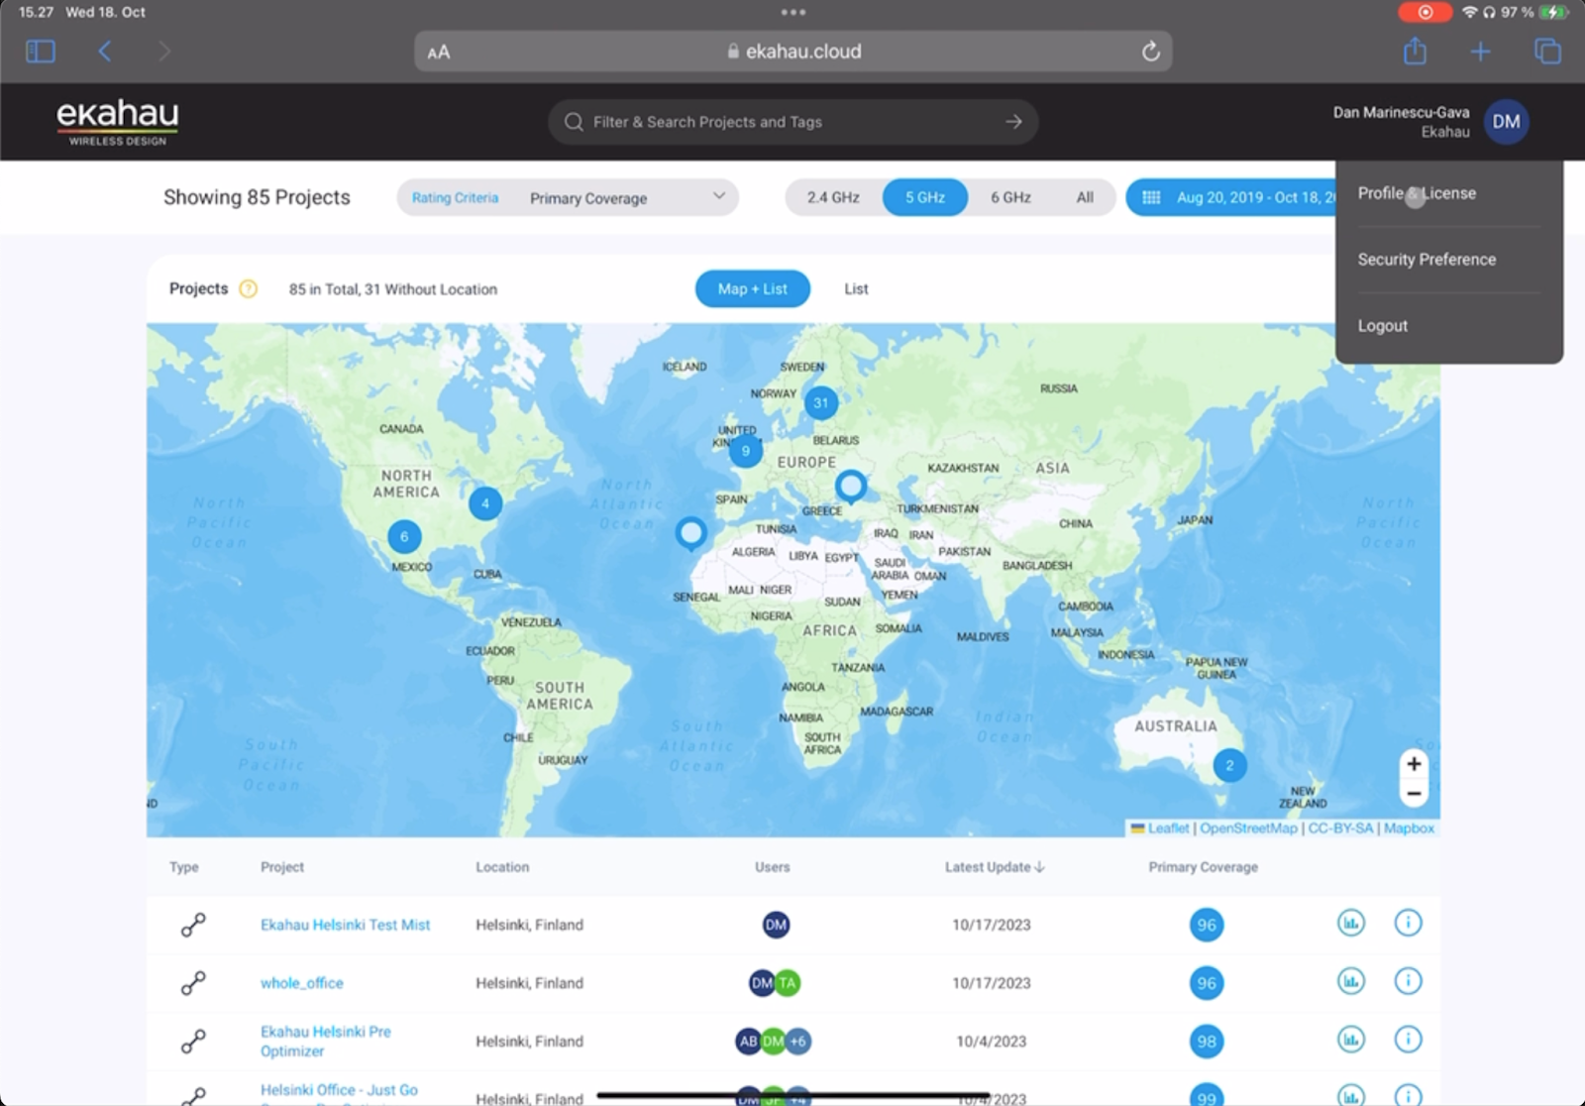Open report icon for Ekahau Helsinki Test Mist
The image size is (1585, 1106).
tap(1350, 924)
